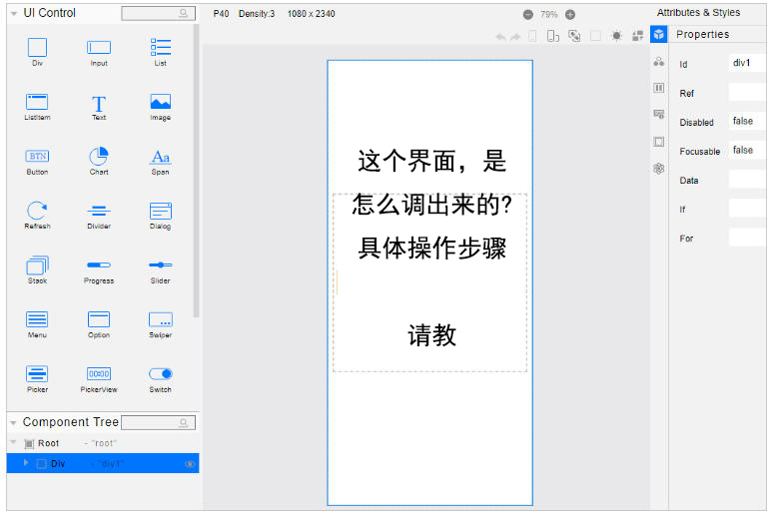Pick the Refresh component
Screen dimensions: 775x514
37,211
